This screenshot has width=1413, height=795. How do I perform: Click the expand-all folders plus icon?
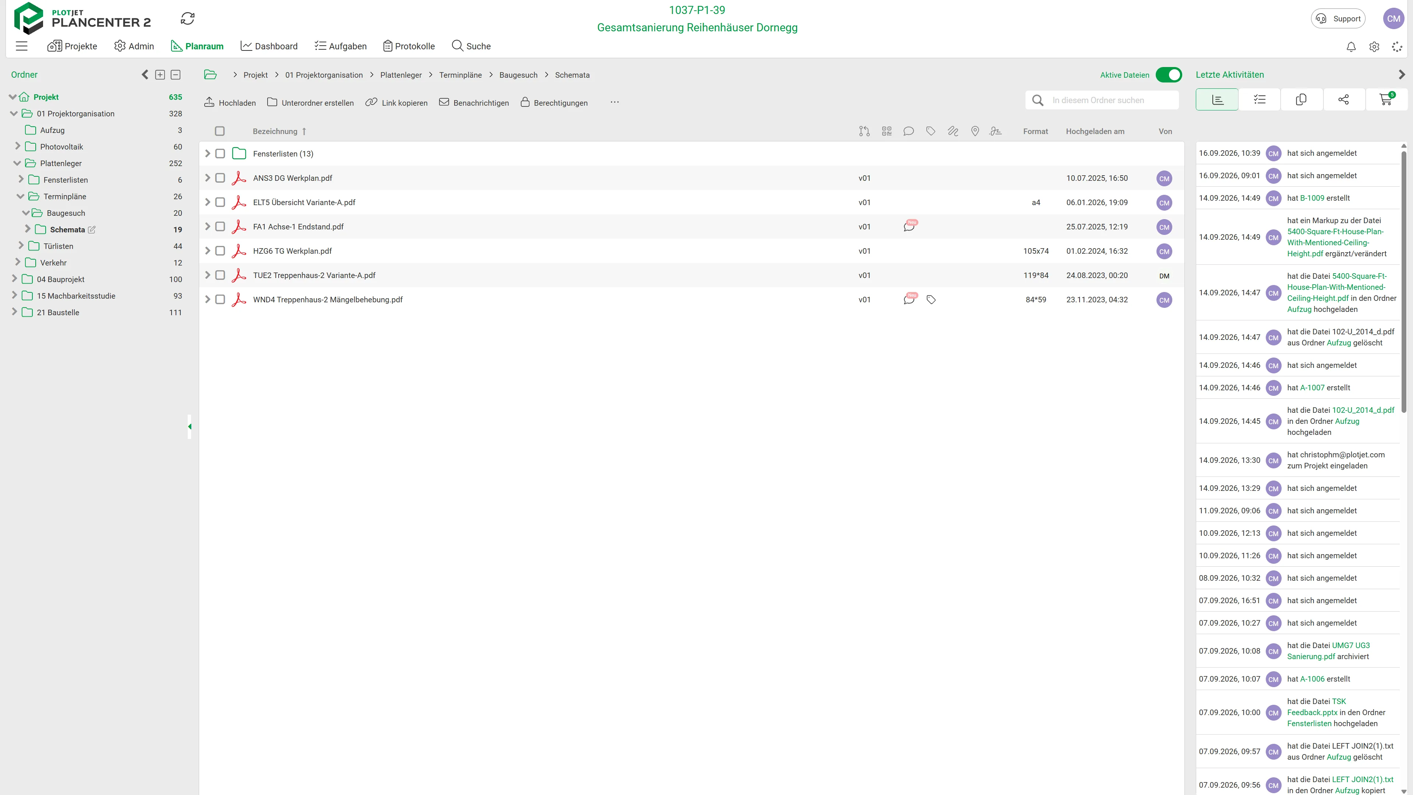pos(160,75)
